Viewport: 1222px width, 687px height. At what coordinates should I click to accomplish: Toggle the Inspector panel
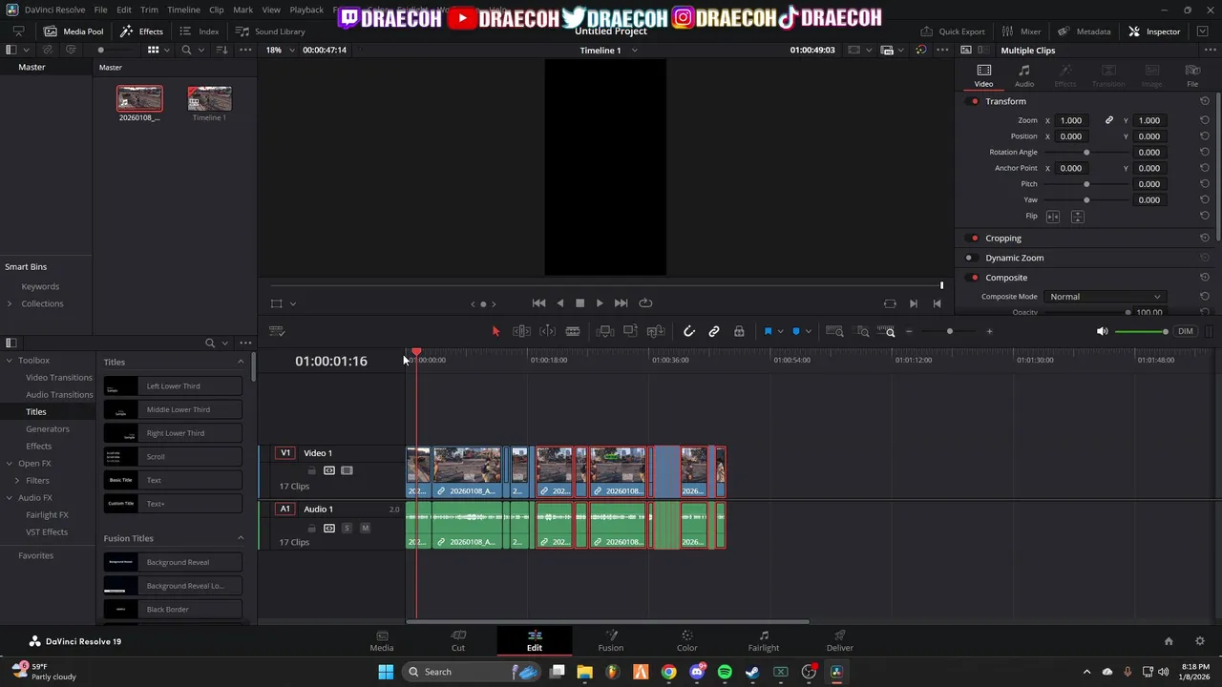pos(1154,31)
